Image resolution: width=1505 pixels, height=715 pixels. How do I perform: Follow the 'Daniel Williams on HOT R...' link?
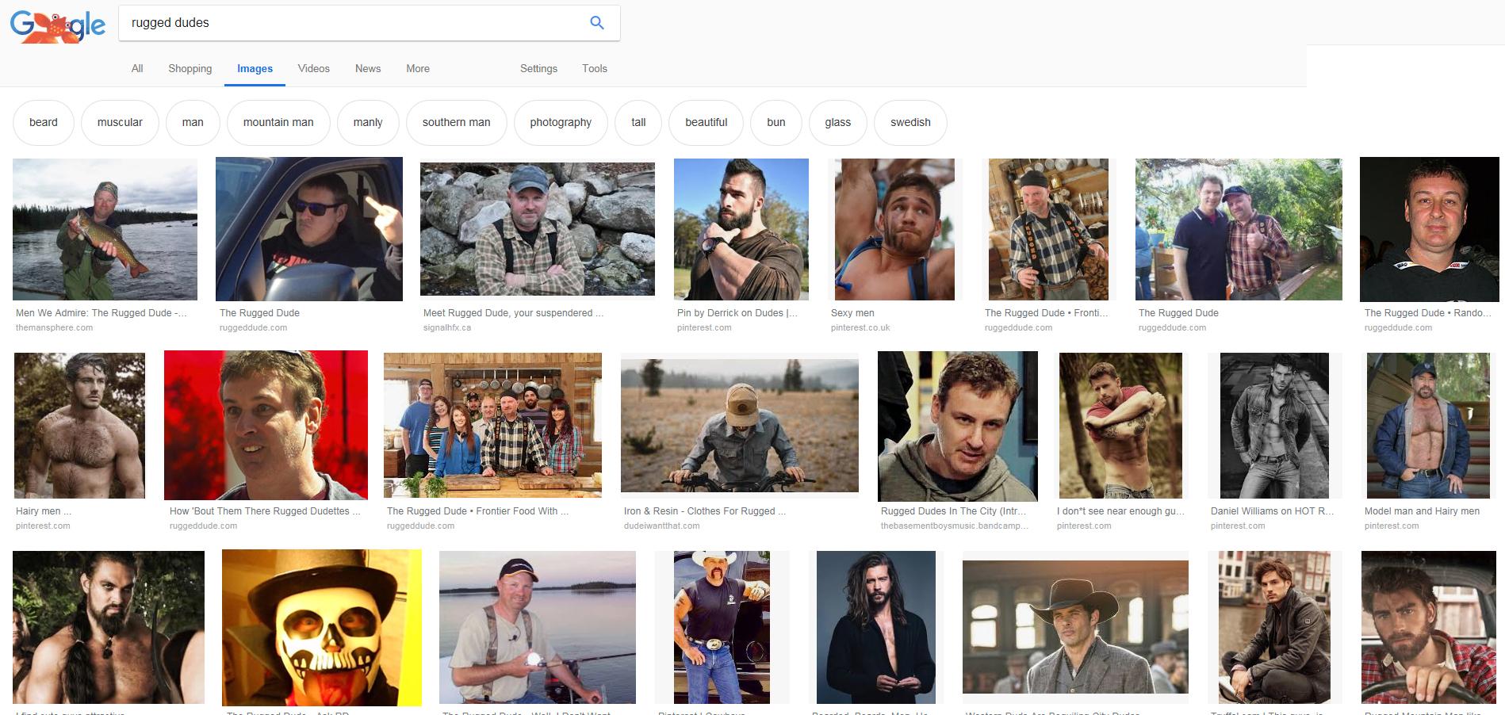pyautogui.click(x=1272, y=511)
